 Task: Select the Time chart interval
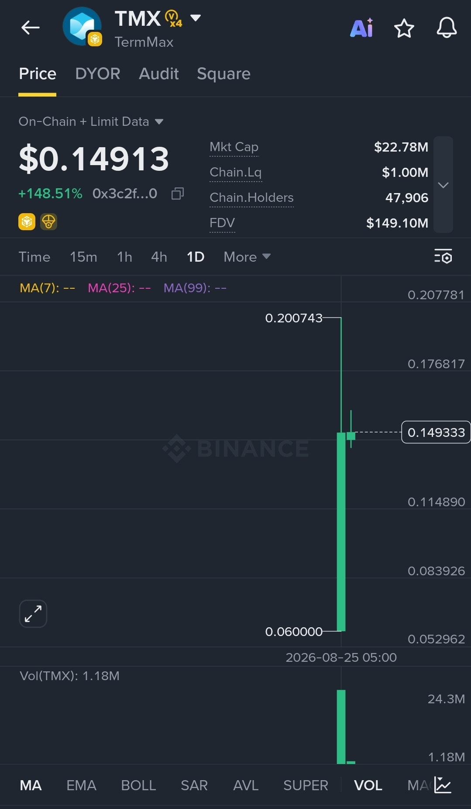click(34, 257)
